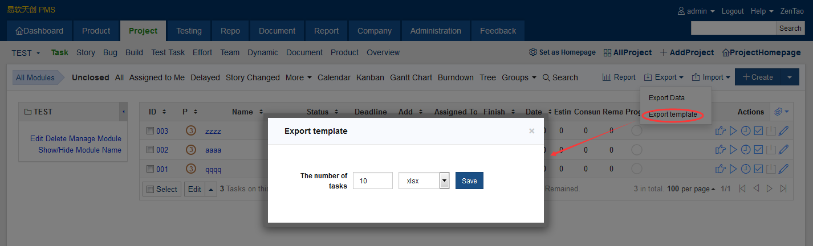Click the thumbs-up confirm icon for task 002
The height and width of the screenshot is (246, 813).
pyautogui.click(x=721, y=150)
